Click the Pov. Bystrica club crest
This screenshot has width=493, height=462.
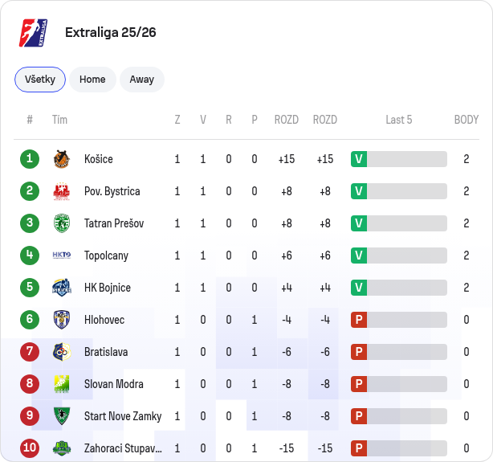coord(62,191)
